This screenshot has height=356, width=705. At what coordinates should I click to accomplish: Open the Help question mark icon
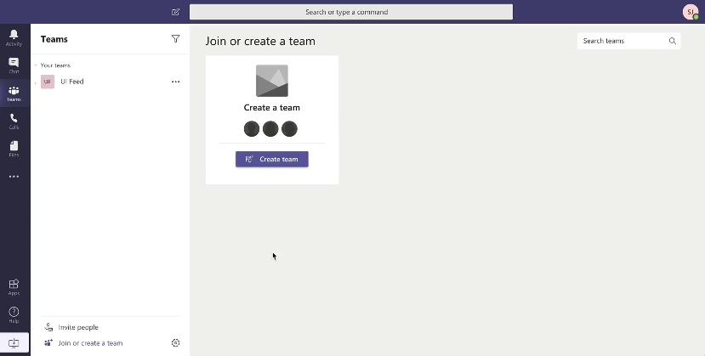coord(14,312)
